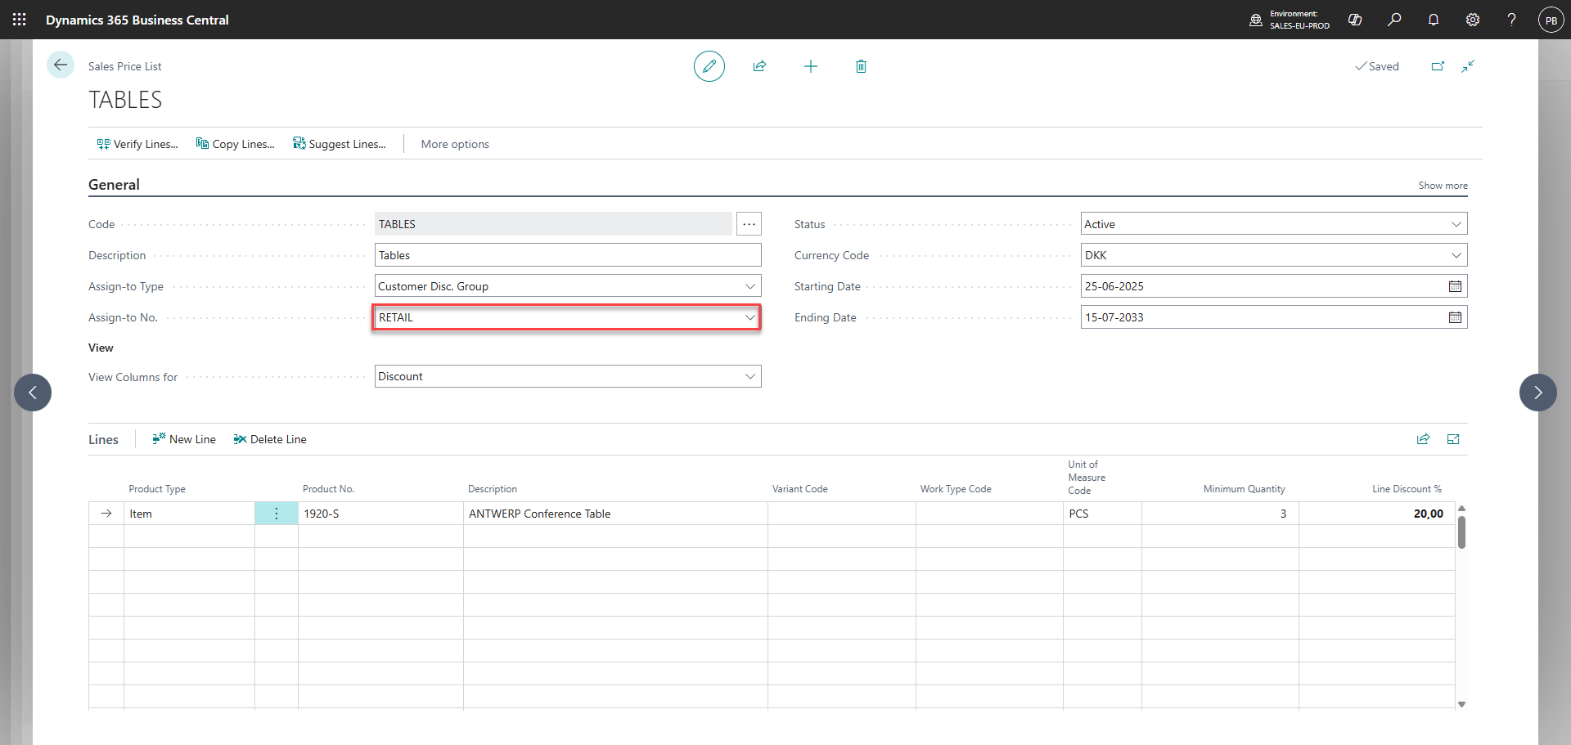Click scroll down arrow in lines grid
1571x745 pixels.
click(1461, 704)
